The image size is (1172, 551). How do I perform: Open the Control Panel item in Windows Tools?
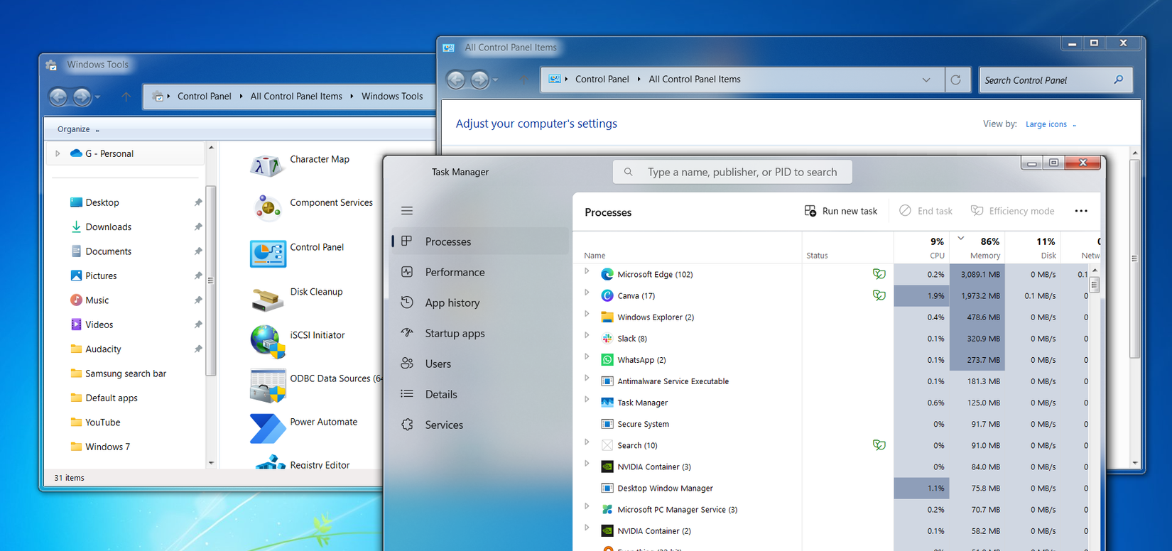[297, 253]
